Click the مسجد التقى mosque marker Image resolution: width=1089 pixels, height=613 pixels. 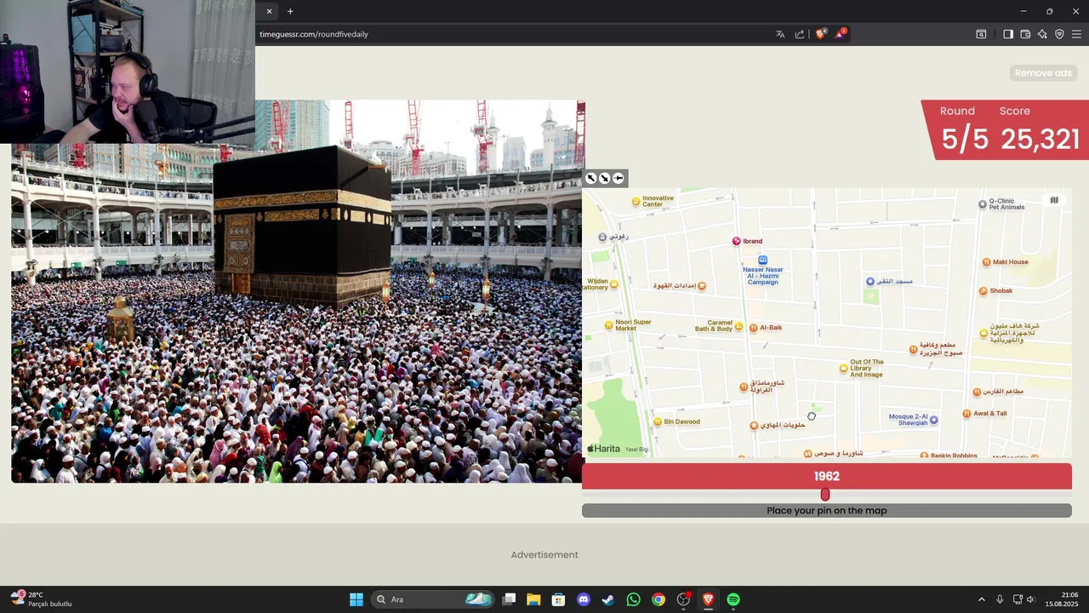[x=870, y=282]
